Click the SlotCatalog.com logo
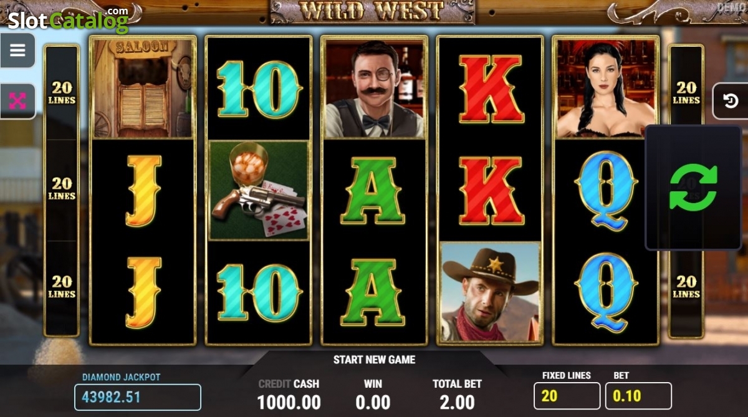 click(x=67, y=19)
